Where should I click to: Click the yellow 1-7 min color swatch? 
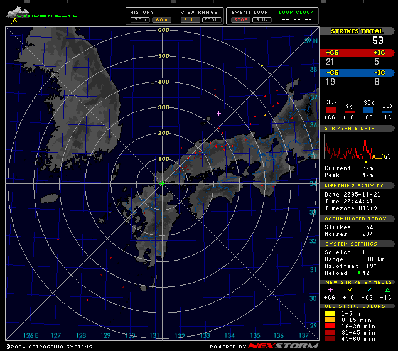[x=330, y=313]
